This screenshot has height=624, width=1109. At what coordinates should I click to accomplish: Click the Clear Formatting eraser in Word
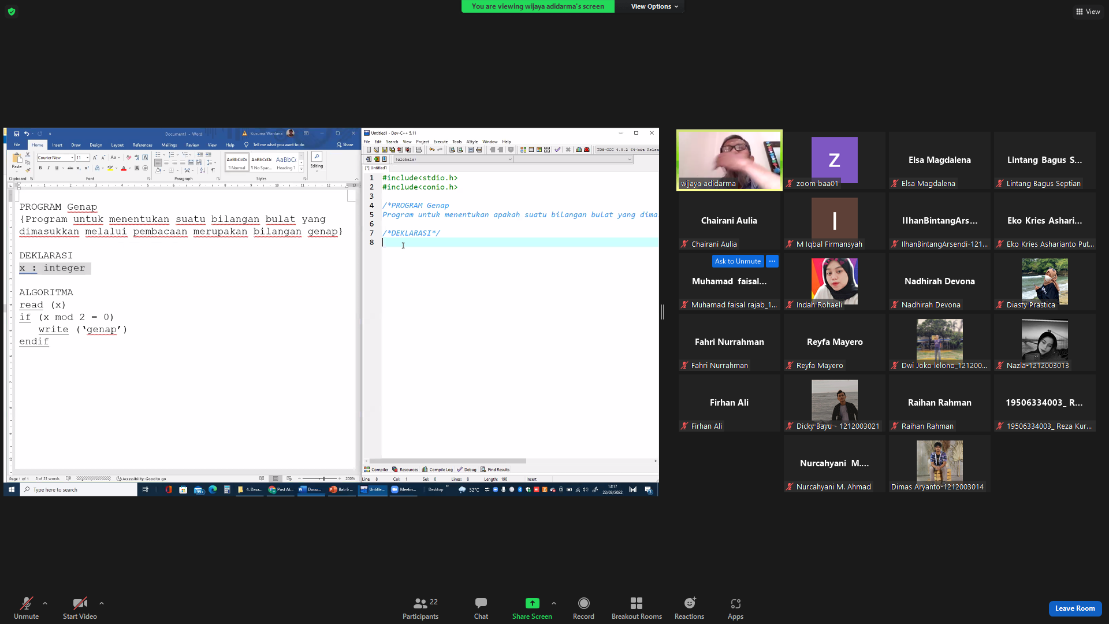[x=128, y=157]
